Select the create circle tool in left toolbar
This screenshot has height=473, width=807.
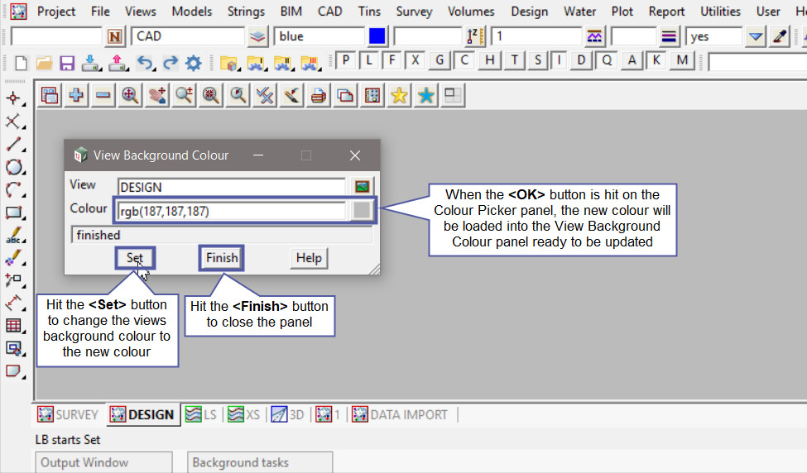13,167
